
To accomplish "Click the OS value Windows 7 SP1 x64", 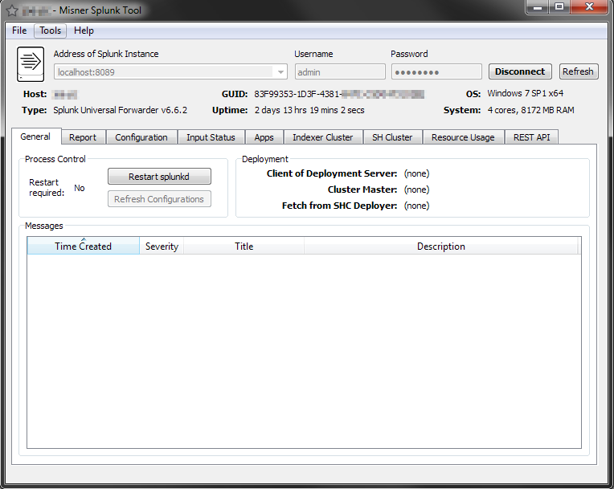I will (x=525, y=93).
